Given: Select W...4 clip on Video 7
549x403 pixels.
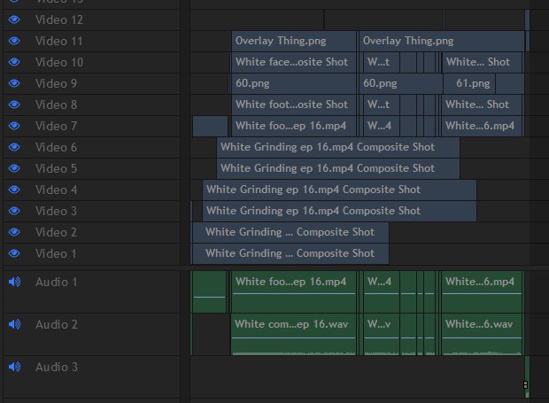Looking at the screenshot, I should 382,126.
